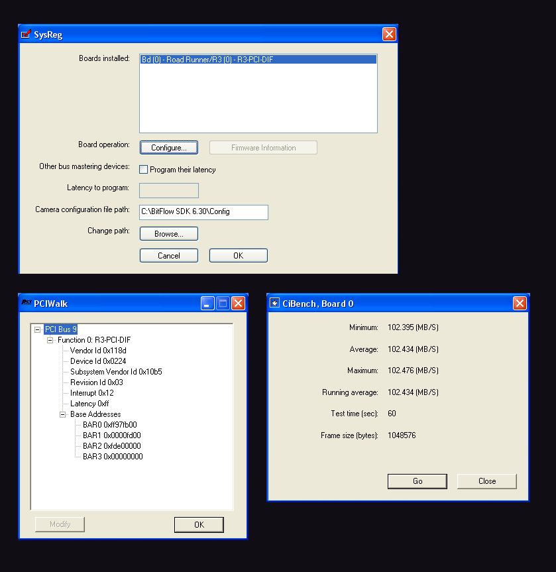
Task: Select BAR0 0xff97fb00 tree entry
Action: [109, 425]
